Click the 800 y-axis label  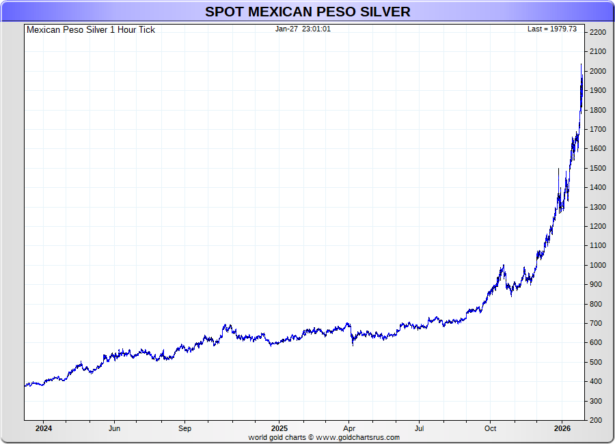(x=596, y=304)
